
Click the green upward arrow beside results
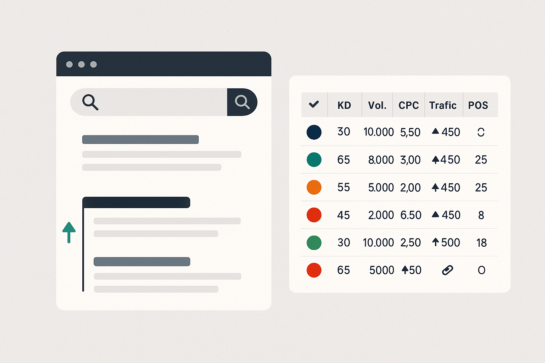[69, 233]
